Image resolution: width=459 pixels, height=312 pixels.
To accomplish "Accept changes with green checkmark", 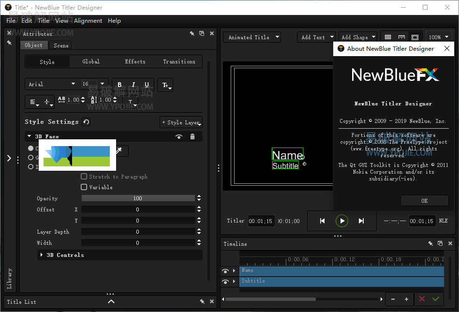I will click(x=436, y=299).
